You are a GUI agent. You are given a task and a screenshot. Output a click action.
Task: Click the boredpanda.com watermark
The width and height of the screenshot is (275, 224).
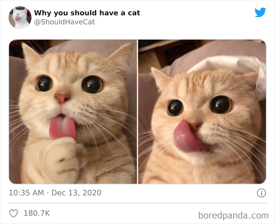pos(233,215)
